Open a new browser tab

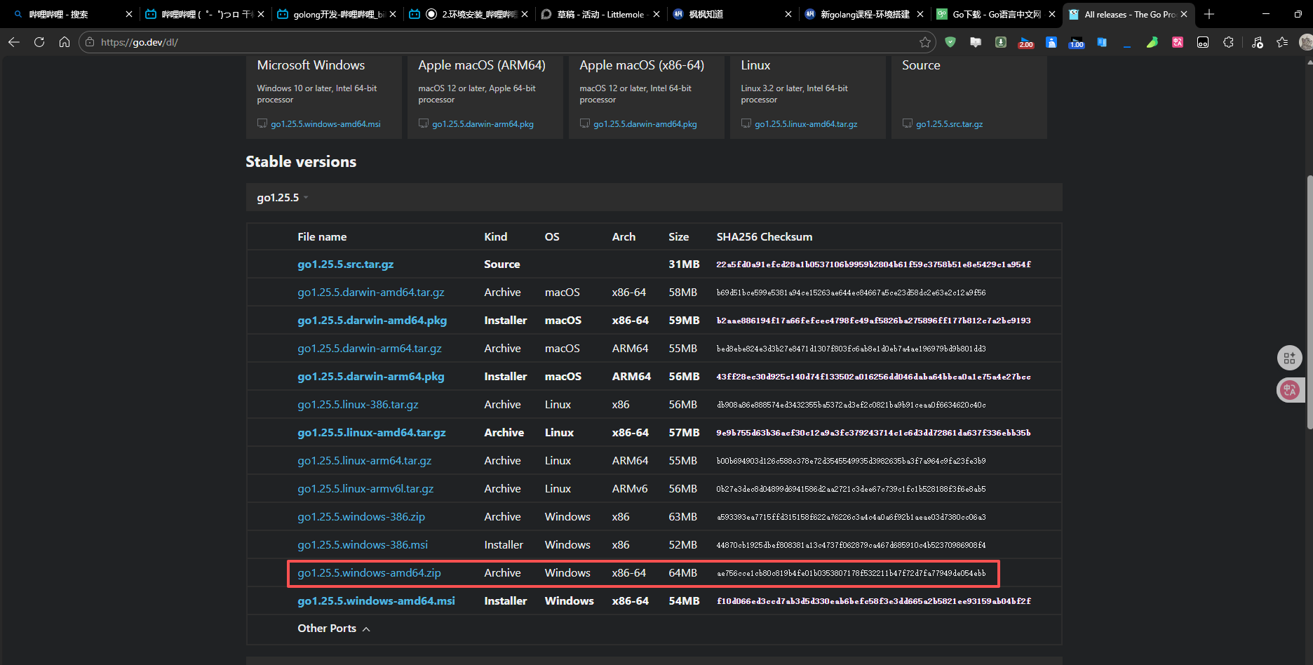[1209, 14]
